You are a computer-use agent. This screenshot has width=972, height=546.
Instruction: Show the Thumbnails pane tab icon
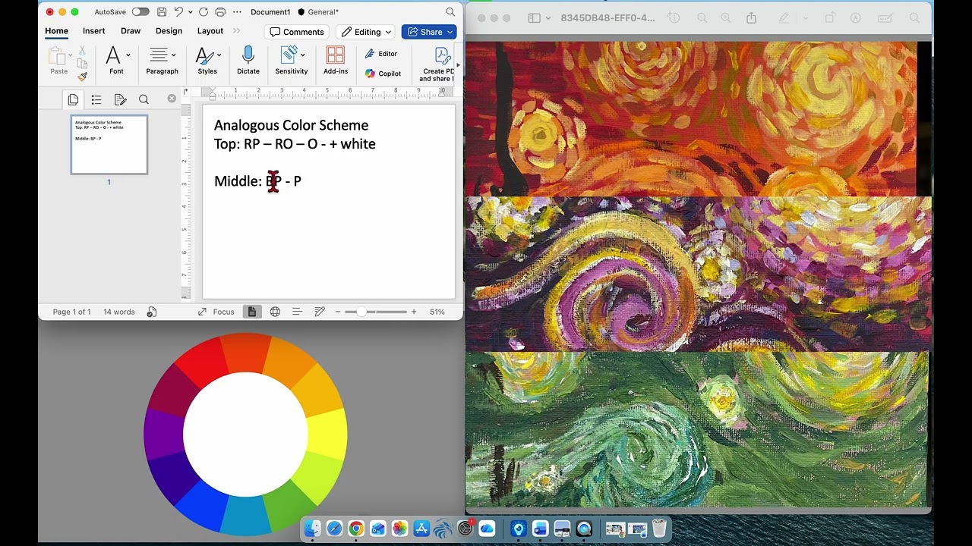pyautogui.click(x=73, y=99)
